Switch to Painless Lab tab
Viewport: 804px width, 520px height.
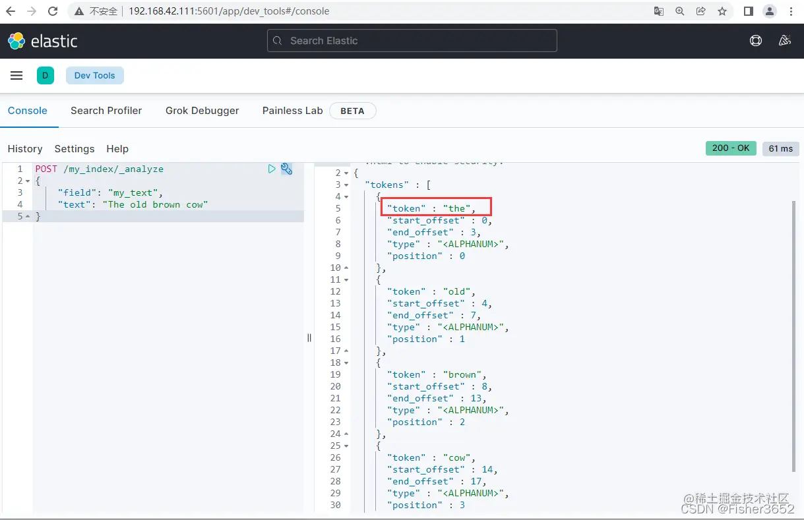click(292, 111)
